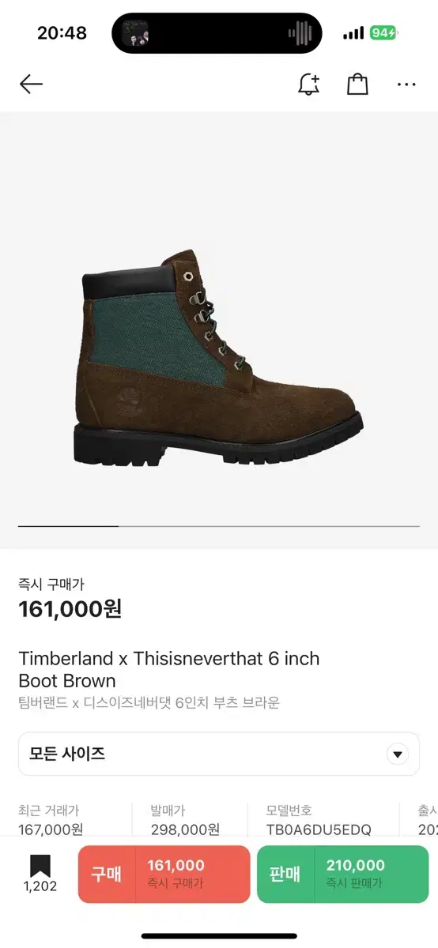Tap the Dynamic Island audio waveform indicator

[300, 33]
